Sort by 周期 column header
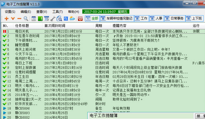This screenshot has width=205, height=119. [102, 26]
